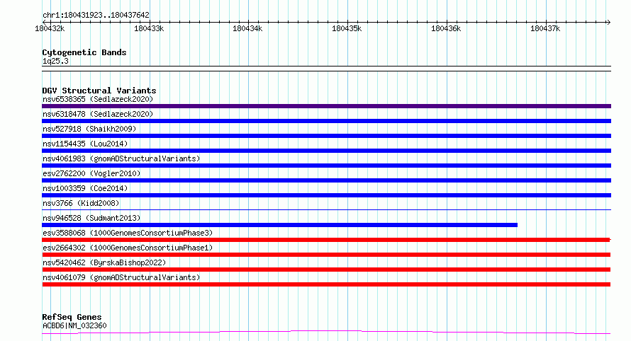Click the ruler's right arrow end
The width and height of the screenshot is (631, 341).
point(608,22)
